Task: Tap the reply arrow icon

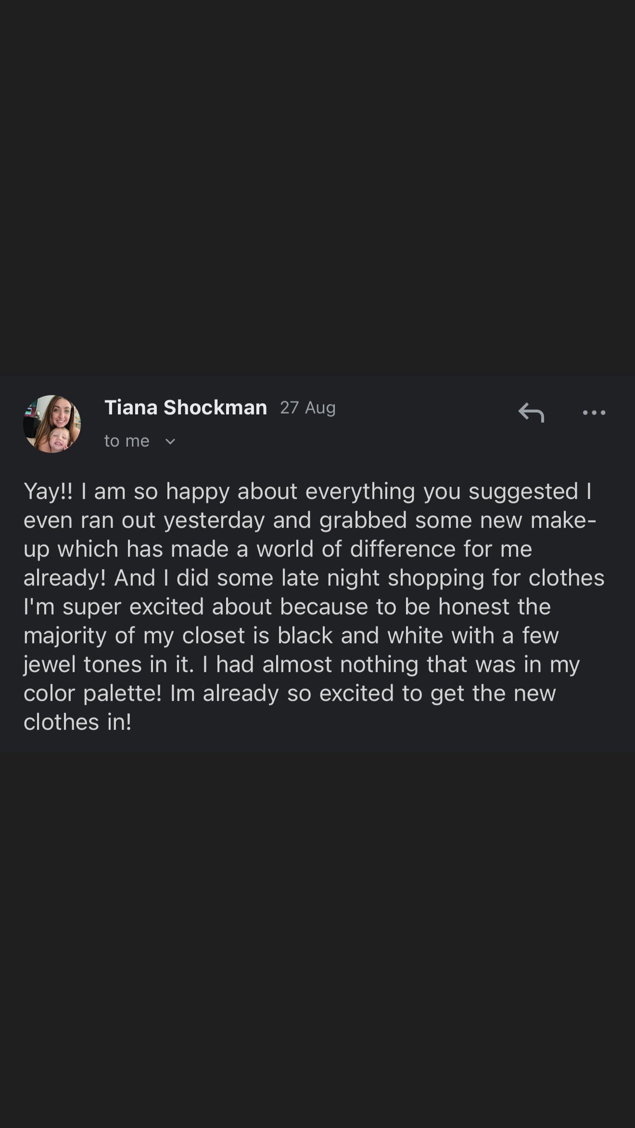Action: tap(531, 413)
